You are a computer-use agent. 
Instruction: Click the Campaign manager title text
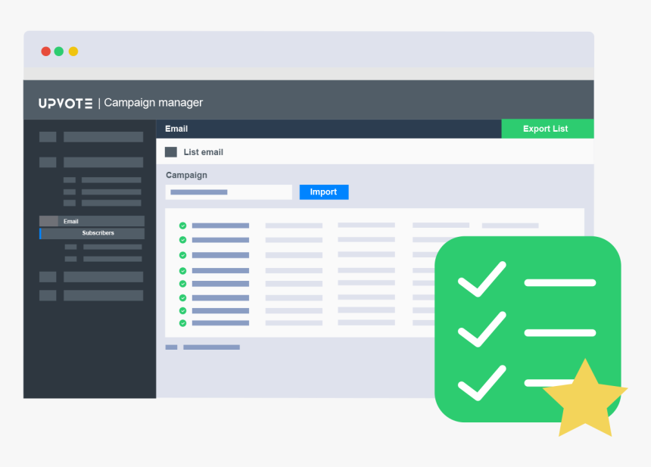(x=153, y=103)
